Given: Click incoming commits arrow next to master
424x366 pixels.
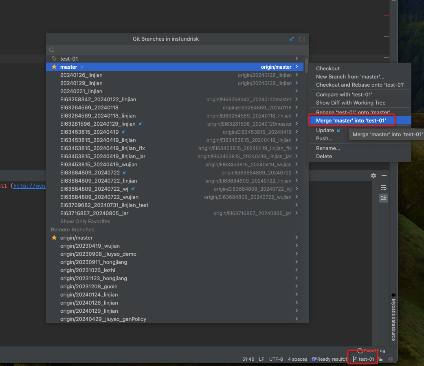Looking at the screenshot, I should pyautogui.click(x=82, y=67).
